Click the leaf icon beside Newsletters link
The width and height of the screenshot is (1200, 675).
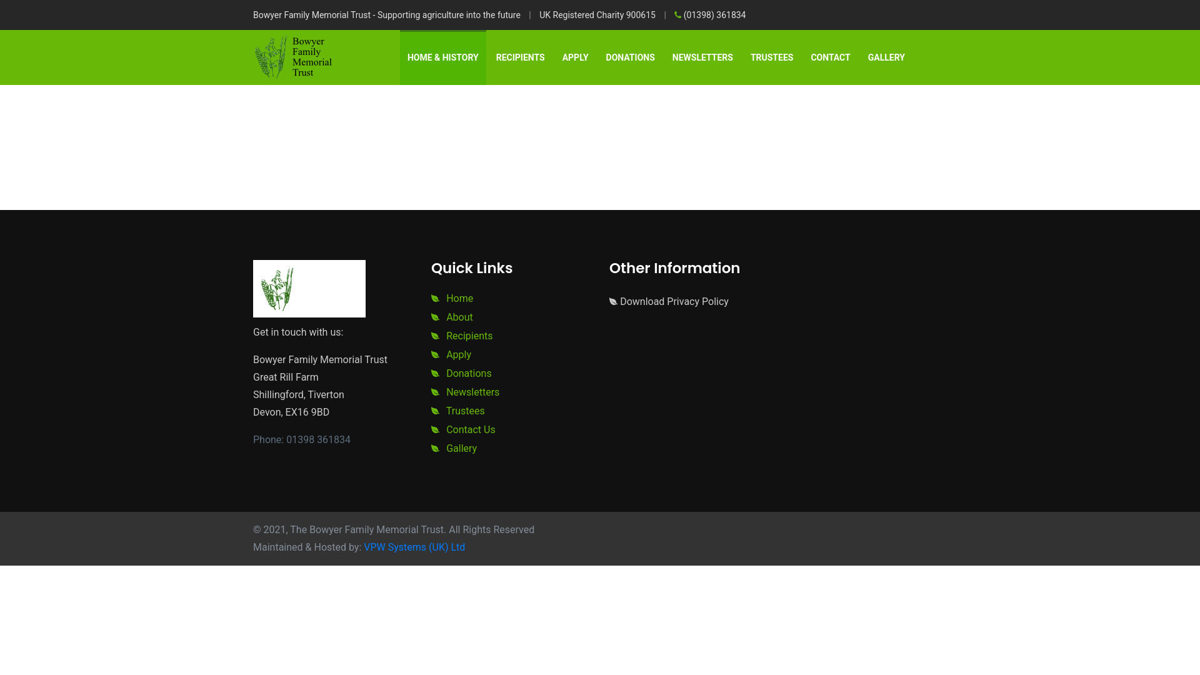click(x=435, y=392)
